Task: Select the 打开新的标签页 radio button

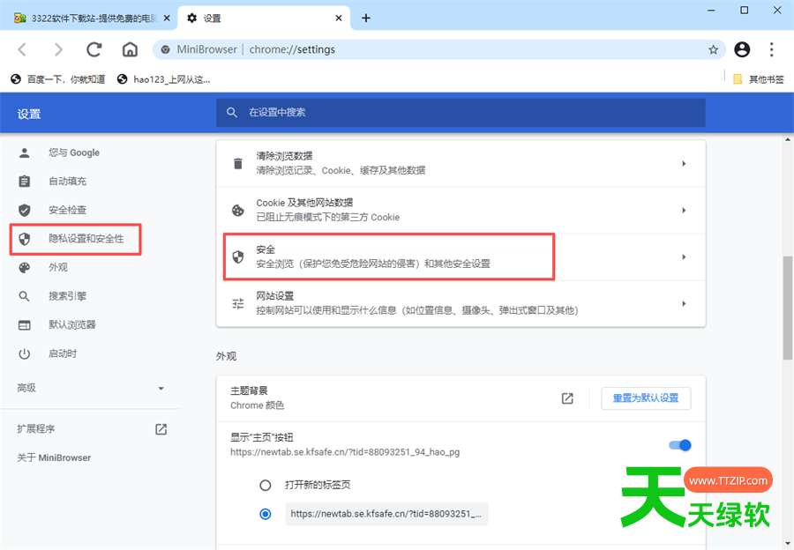Action: coord(266,486)
